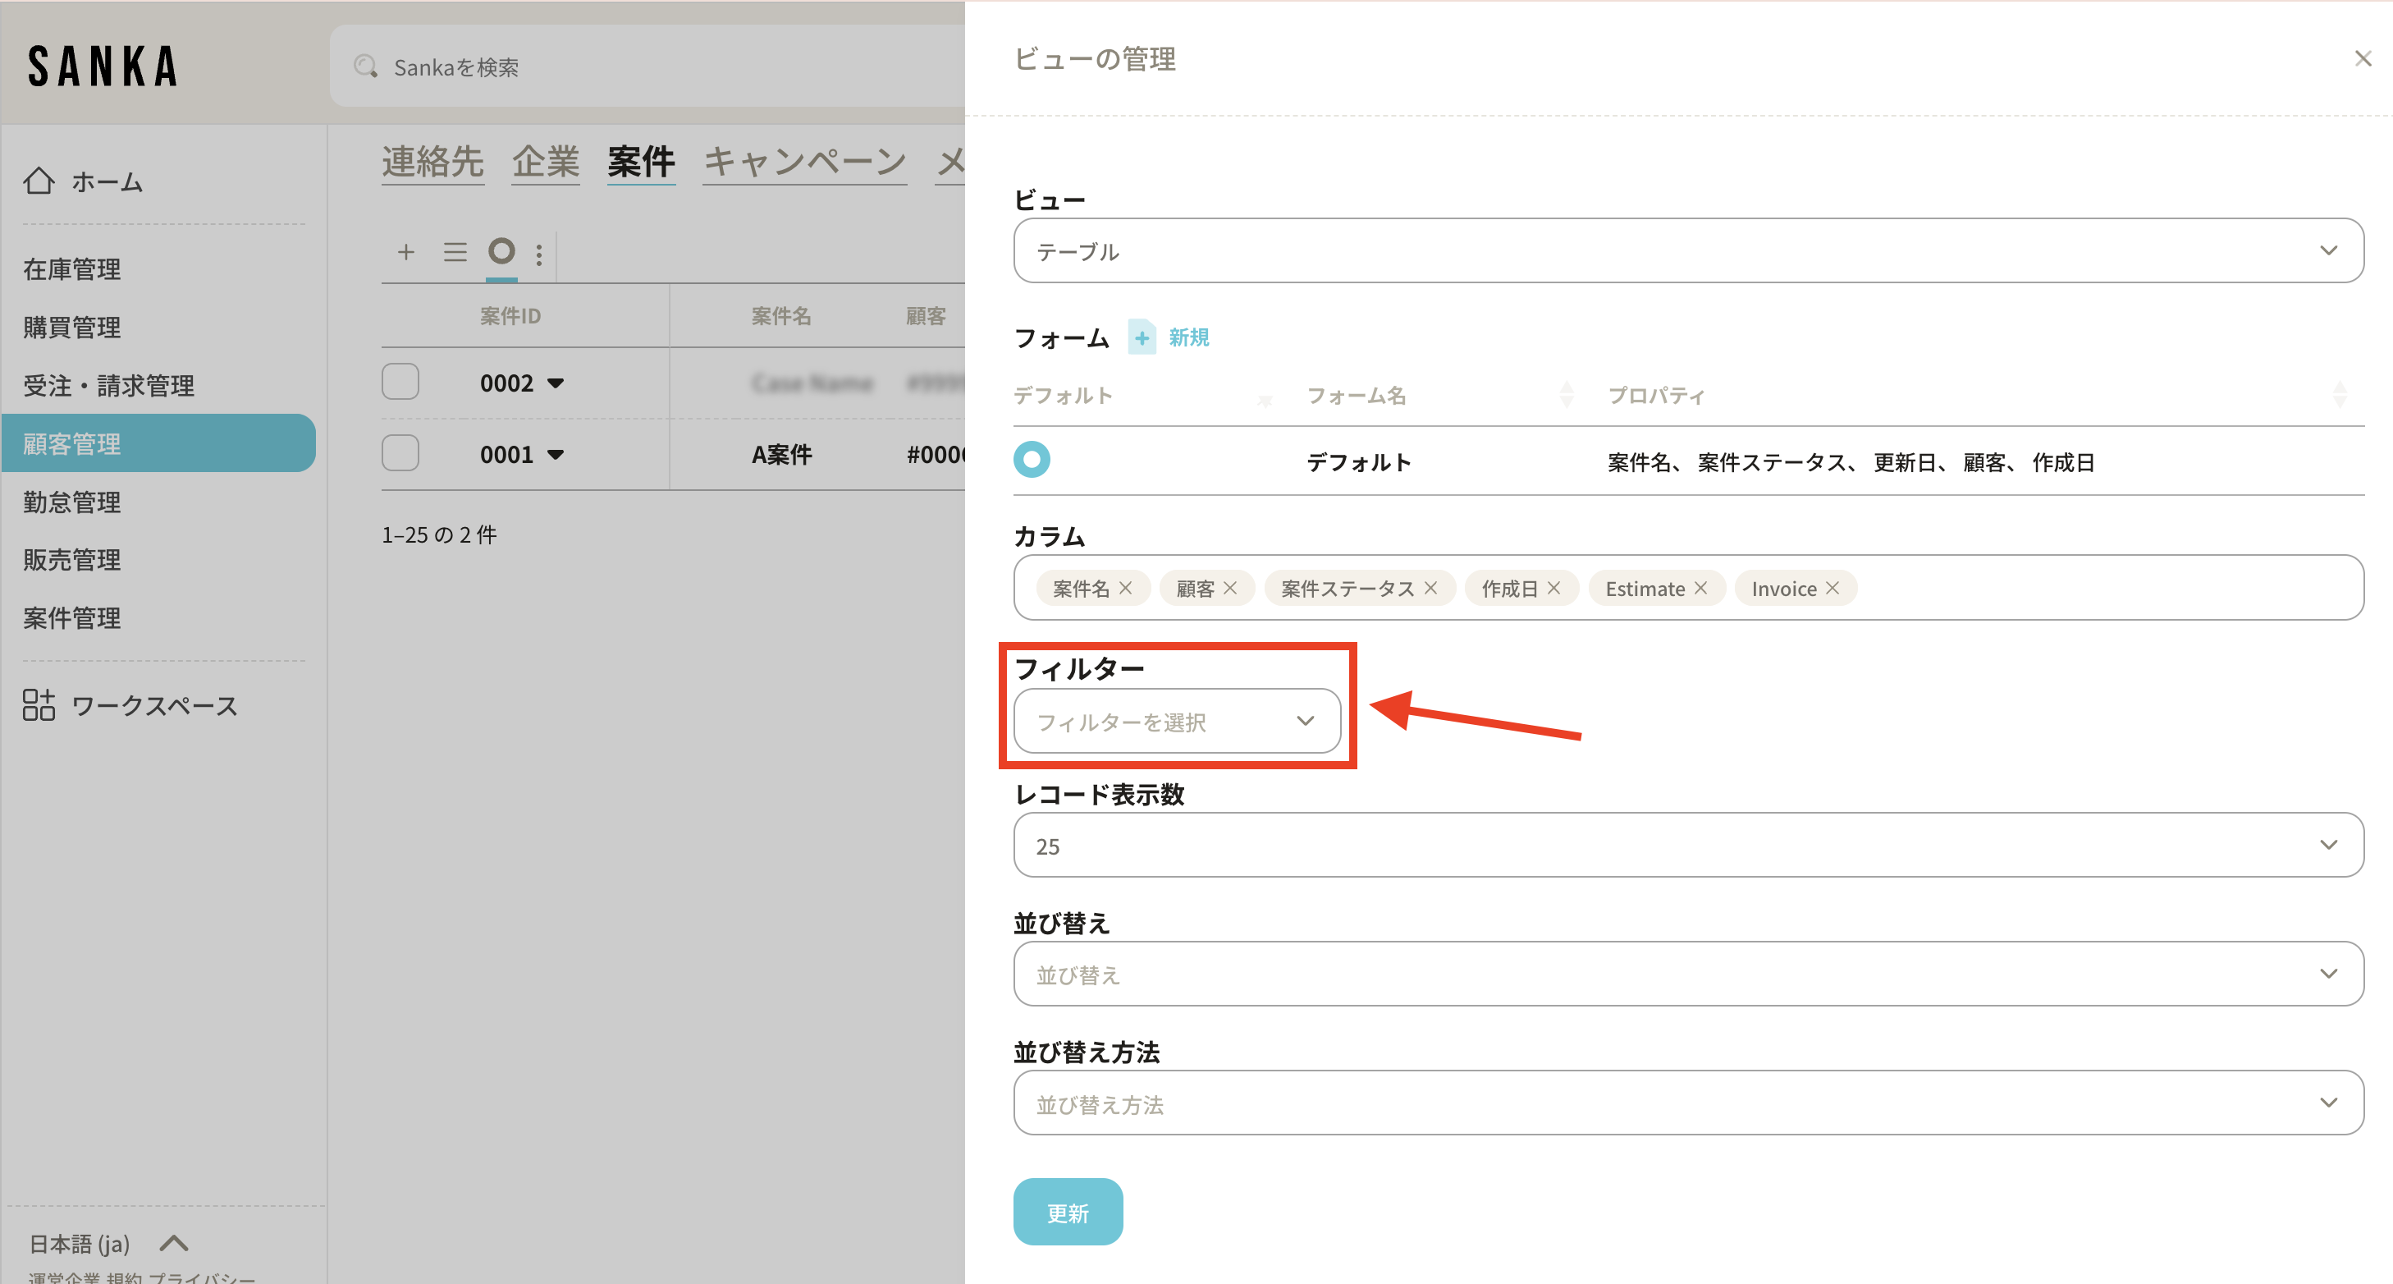Open the view type dropdown showing テーブル
2393x1284 pixels.
coord(1688,251)
